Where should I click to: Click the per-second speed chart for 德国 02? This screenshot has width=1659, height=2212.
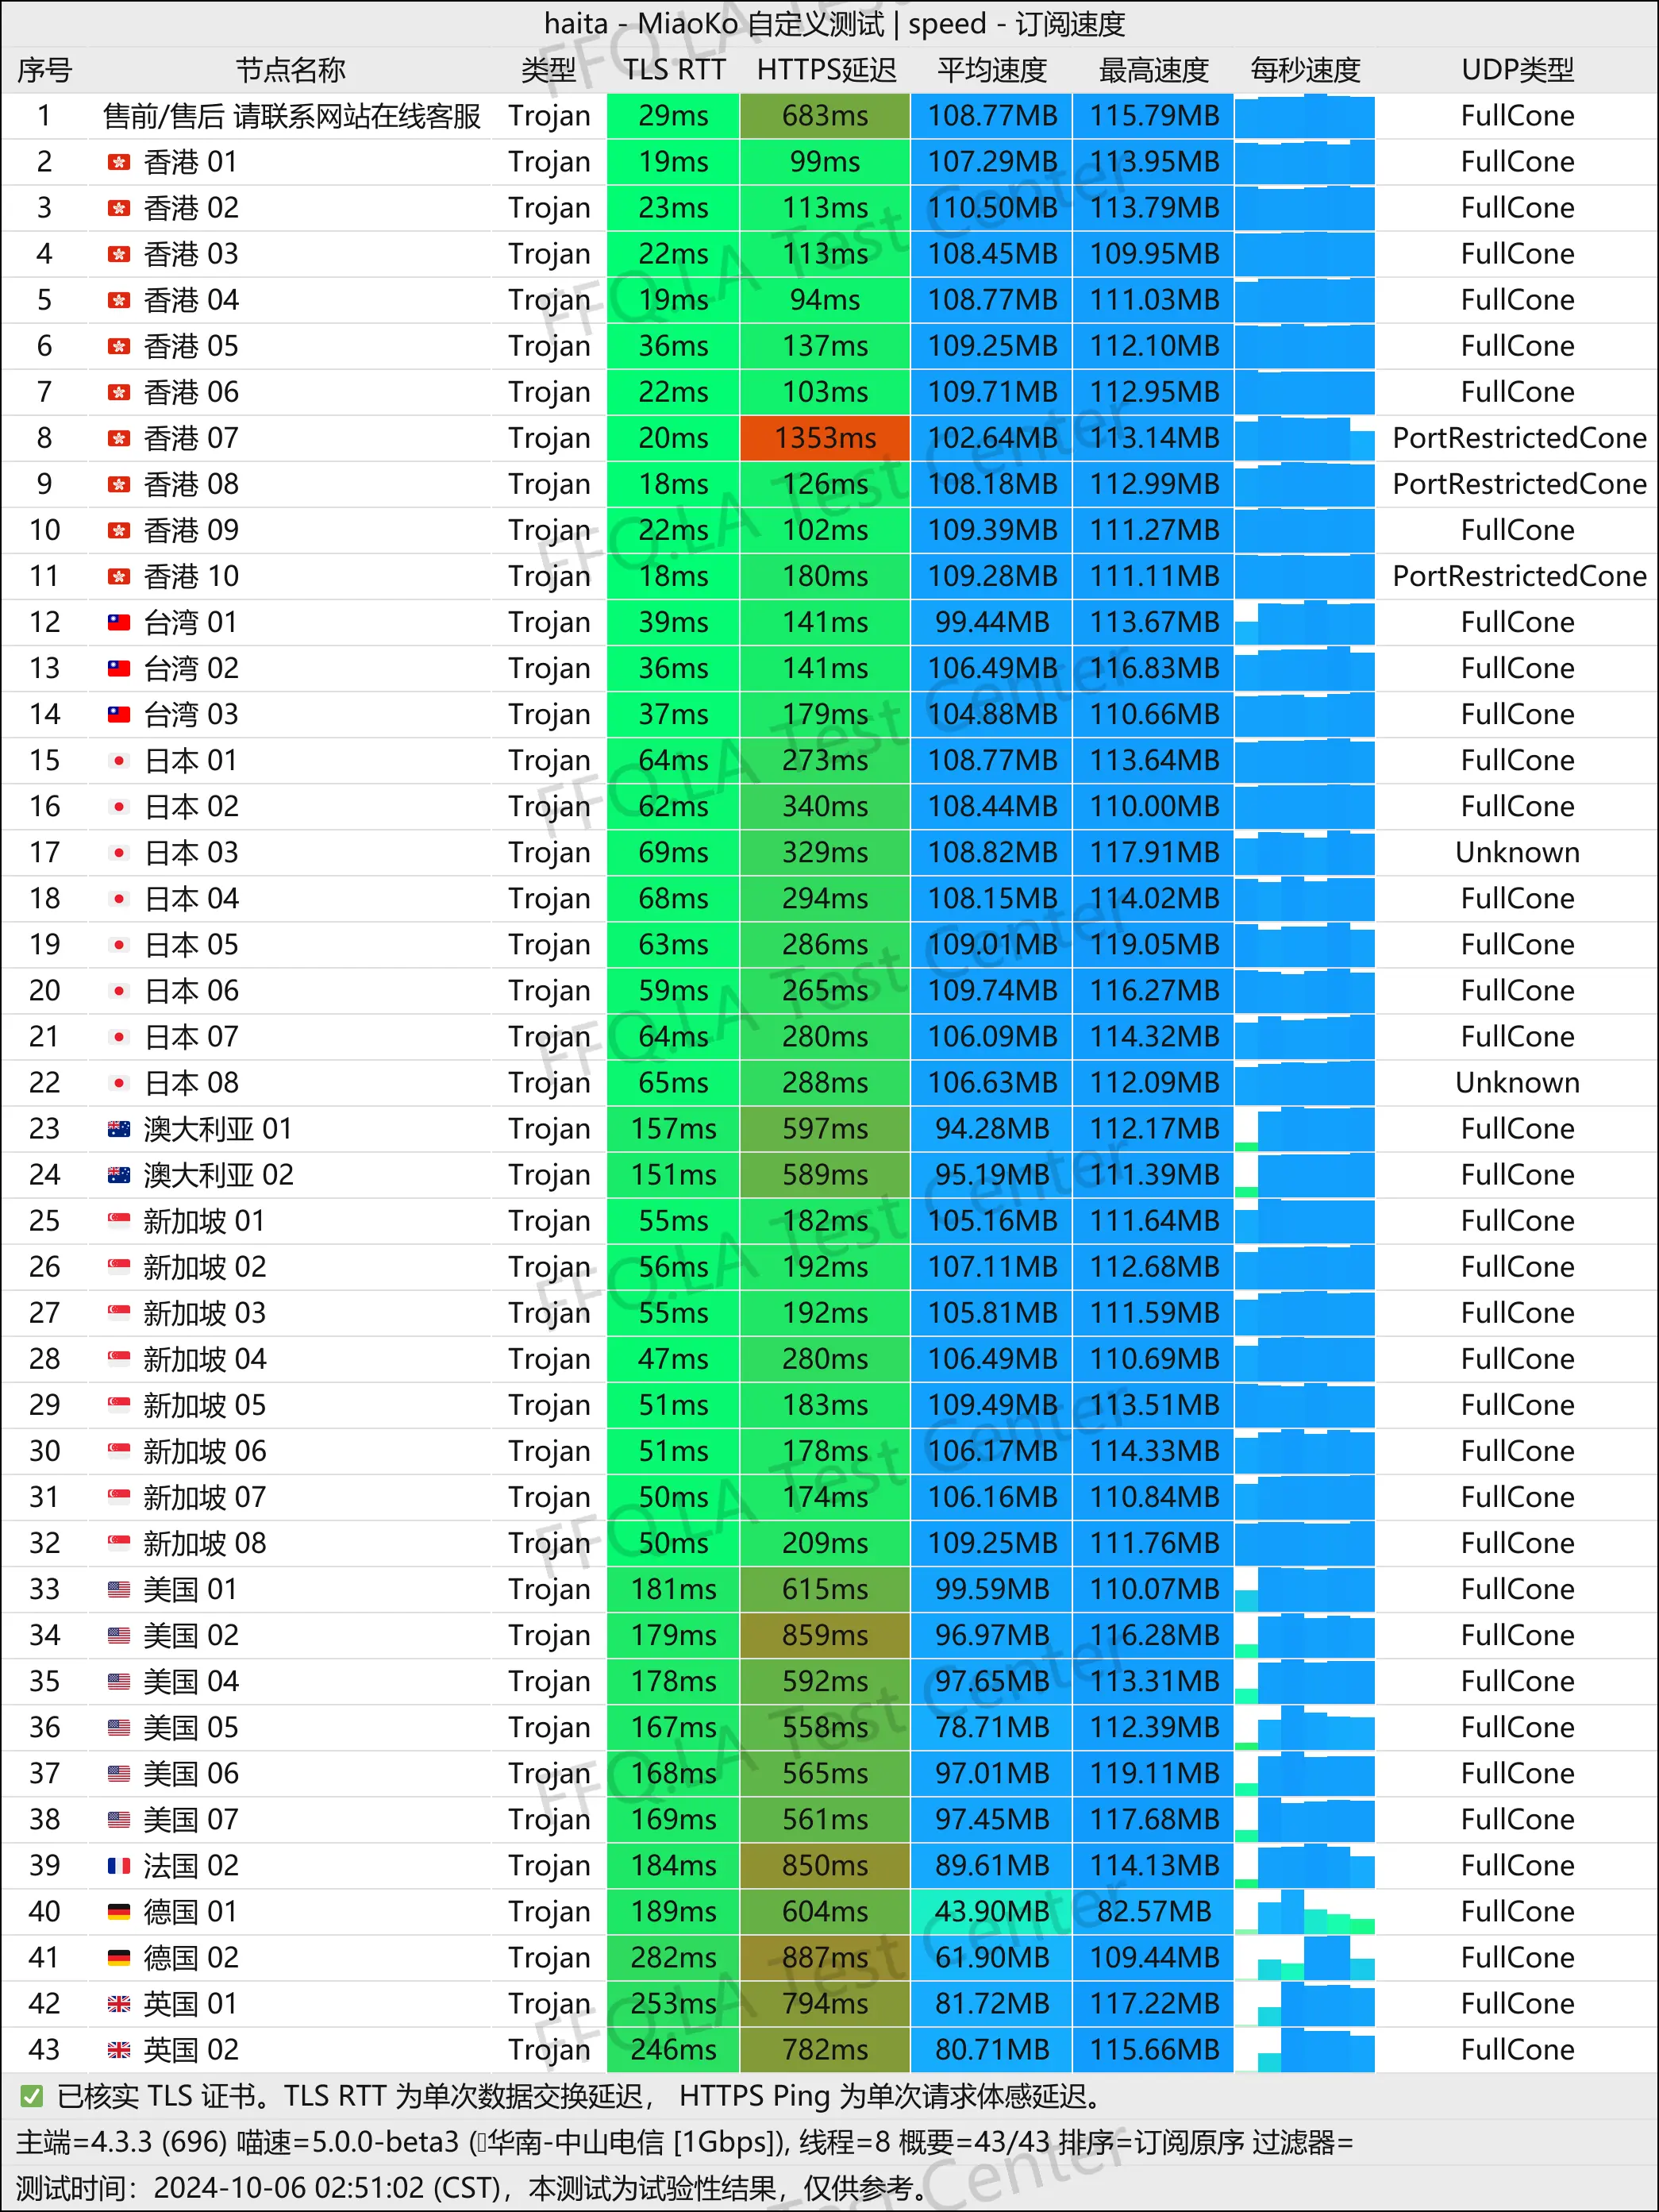click(x=1304, y=1957)
